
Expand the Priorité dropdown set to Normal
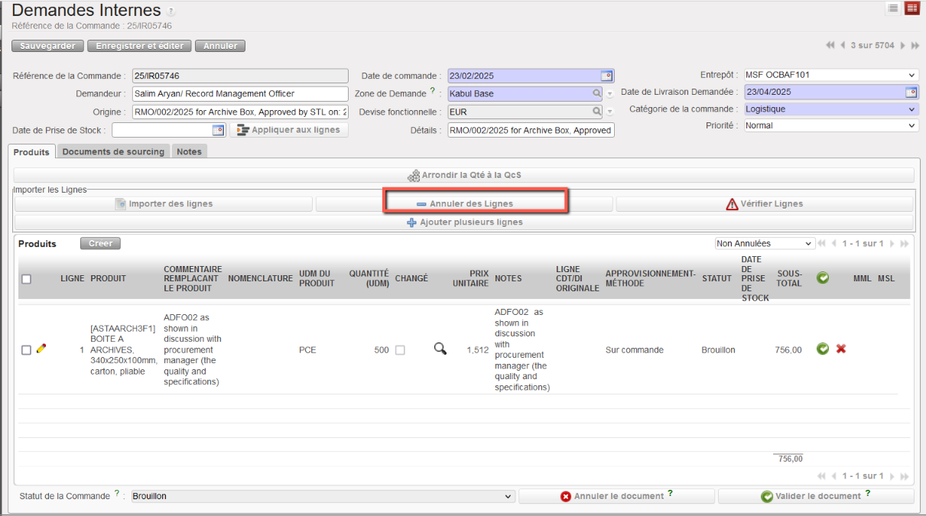830,125
